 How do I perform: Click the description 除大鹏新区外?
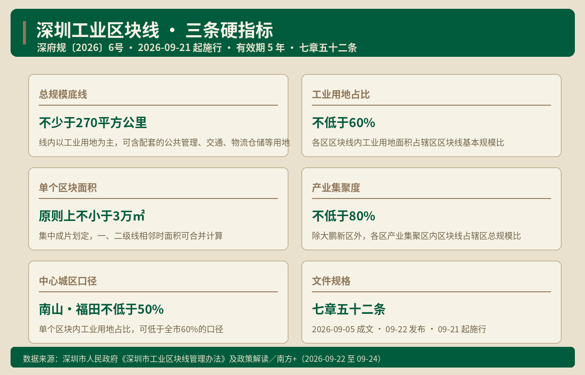[x=416, y=236]
